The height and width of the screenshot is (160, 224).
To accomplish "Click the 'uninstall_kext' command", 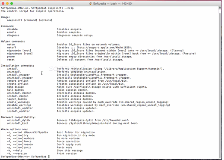I will [18, 123].
